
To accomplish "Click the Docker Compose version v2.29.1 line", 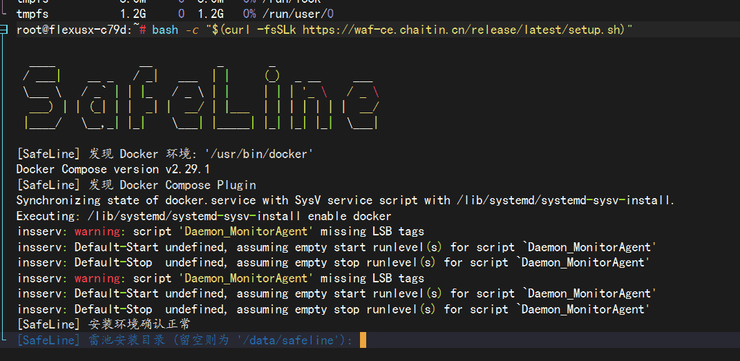I will [113, 169].
